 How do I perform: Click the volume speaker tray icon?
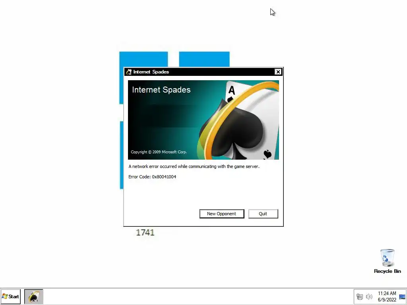point(369,296)
